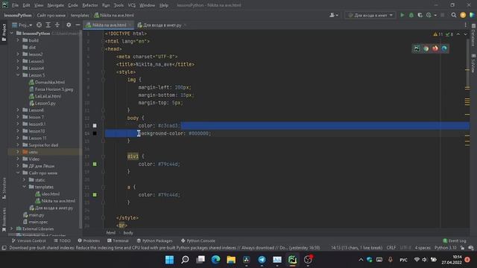Open the run configuration dropdown
477x268 pixels.
tap(370, 15)
